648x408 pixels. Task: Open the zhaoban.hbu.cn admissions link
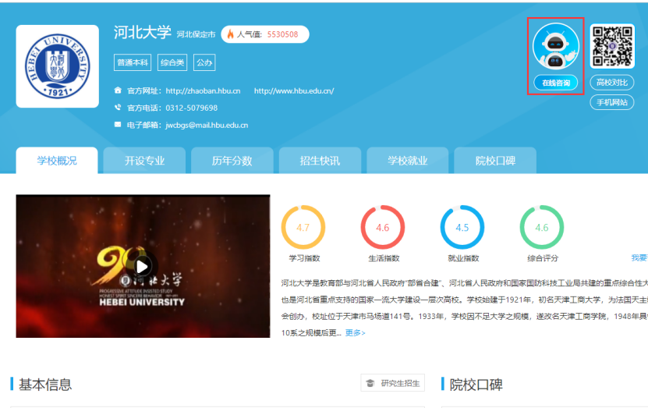203,91
